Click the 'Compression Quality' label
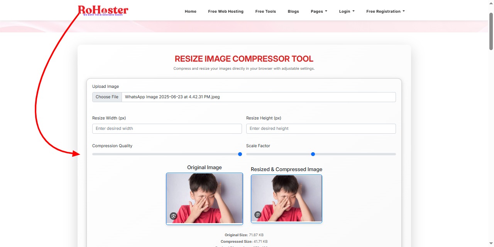The width and height of the screenshot is (494, 247). [x=112, y=146]
